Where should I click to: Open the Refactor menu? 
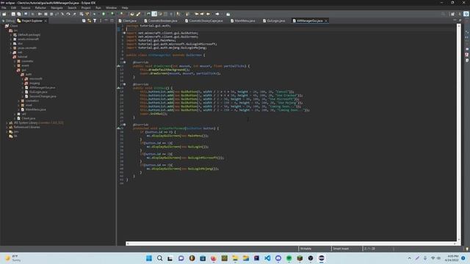[40, 8]
